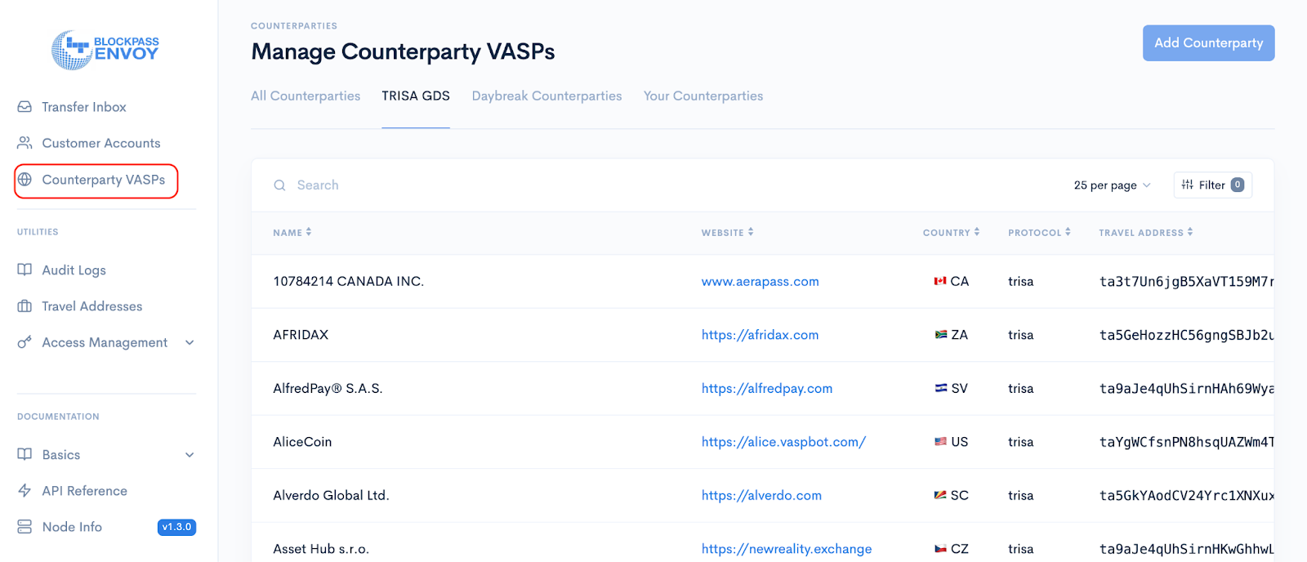Viewport: 1307px width, 562px height.
Task: Select Counterparty VASPs in sidebar
Action: coord(103,180)
